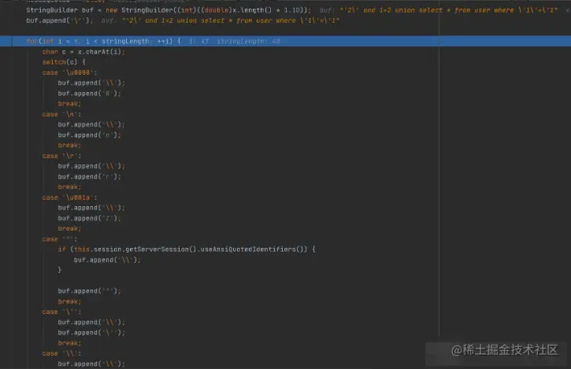Click the case '\u0000' label
571x369 pixels.
click(69, 73)
